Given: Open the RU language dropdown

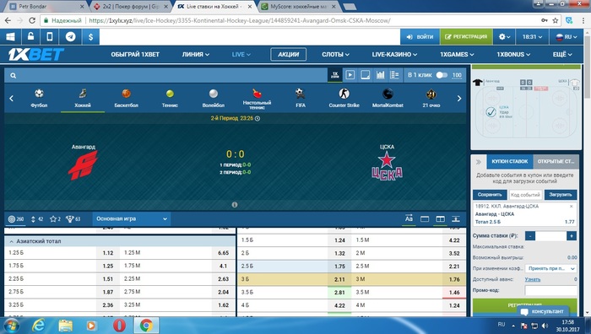Looking at the screenshot, I should [567, 37].
